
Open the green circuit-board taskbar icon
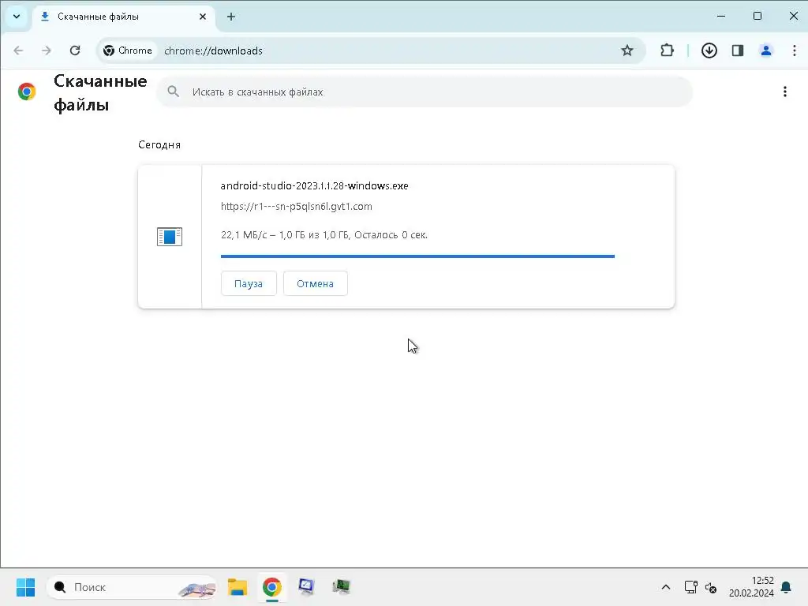tap(341, 586)
